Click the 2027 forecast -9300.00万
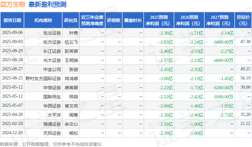 tap(223, 97)
